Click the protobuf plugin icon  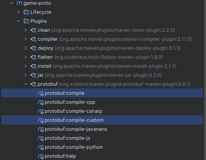tap(34, 84)
